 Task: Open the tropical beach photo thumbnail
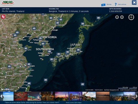(8, 96)
